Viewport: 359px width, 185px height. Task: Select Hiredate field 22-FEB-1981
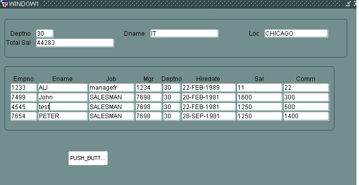coord(208,107)
